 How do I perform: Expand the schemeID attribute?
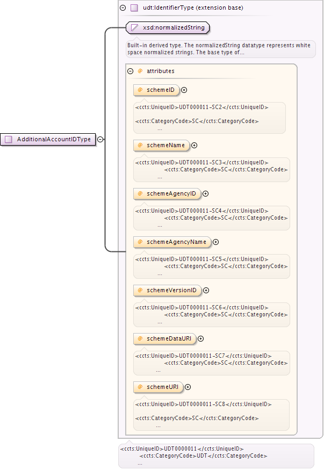[184, 90]
